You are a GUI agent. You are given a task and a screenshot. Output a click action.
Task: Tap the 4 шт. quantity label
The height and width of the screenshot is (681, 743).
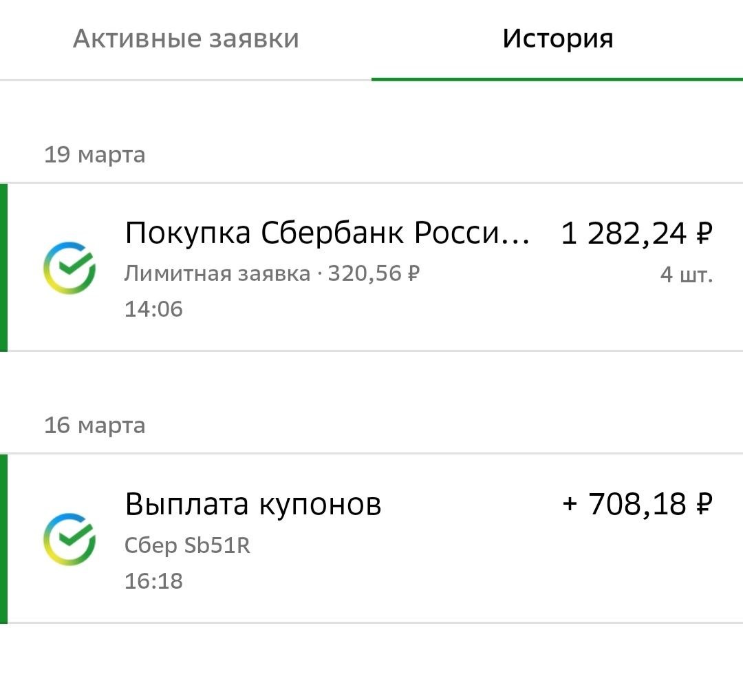pyautogui.click(x=686, y=275)
